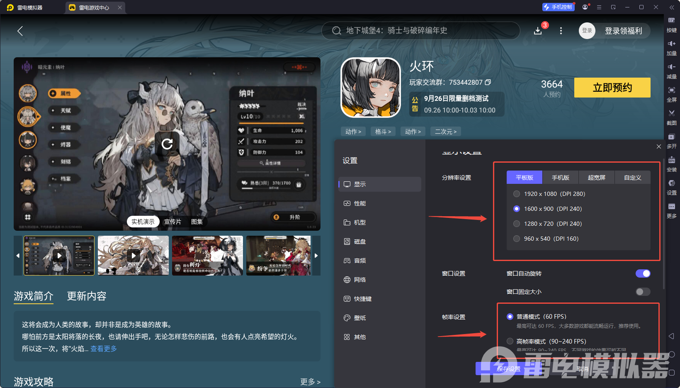Screen dimensions: 680x388
Task: Open 机型 settings section
Action: point(380,222)
